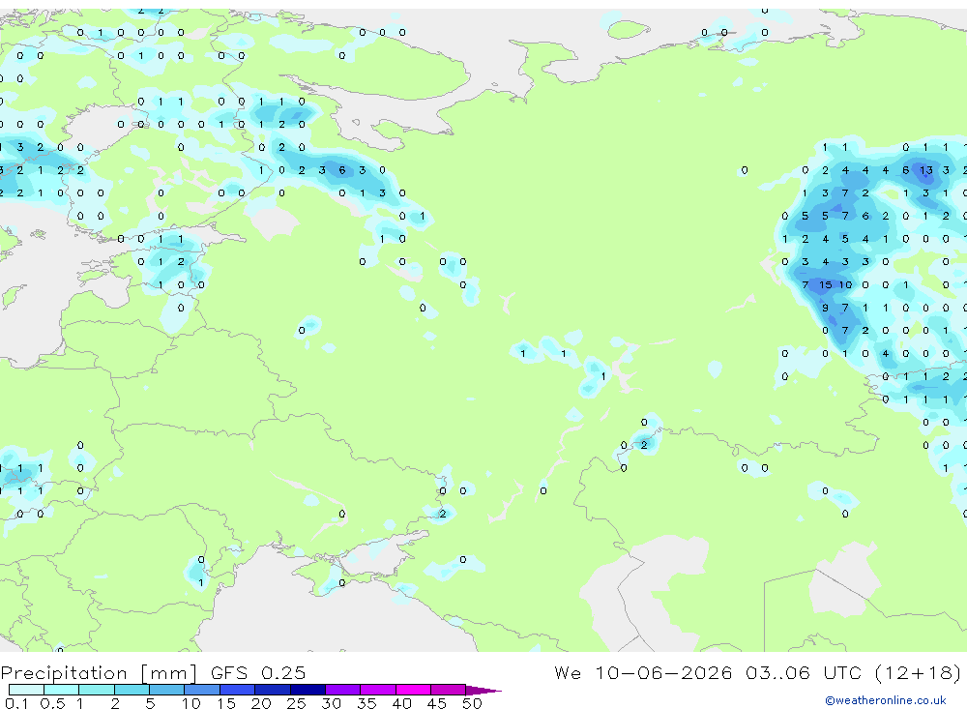Click the precipitation value 15 on map
Image resolution: width=967 pixels, height=709 pixels.
(x=825, y=284)
